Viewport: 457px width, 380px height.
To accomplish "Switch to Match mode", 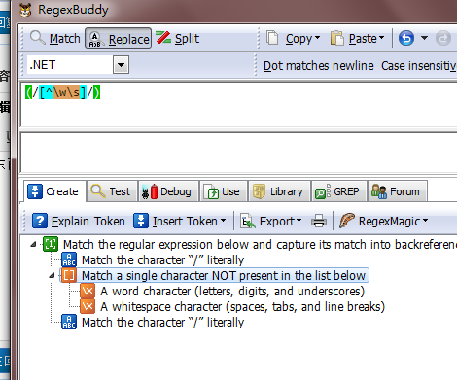I will (54, 39).
